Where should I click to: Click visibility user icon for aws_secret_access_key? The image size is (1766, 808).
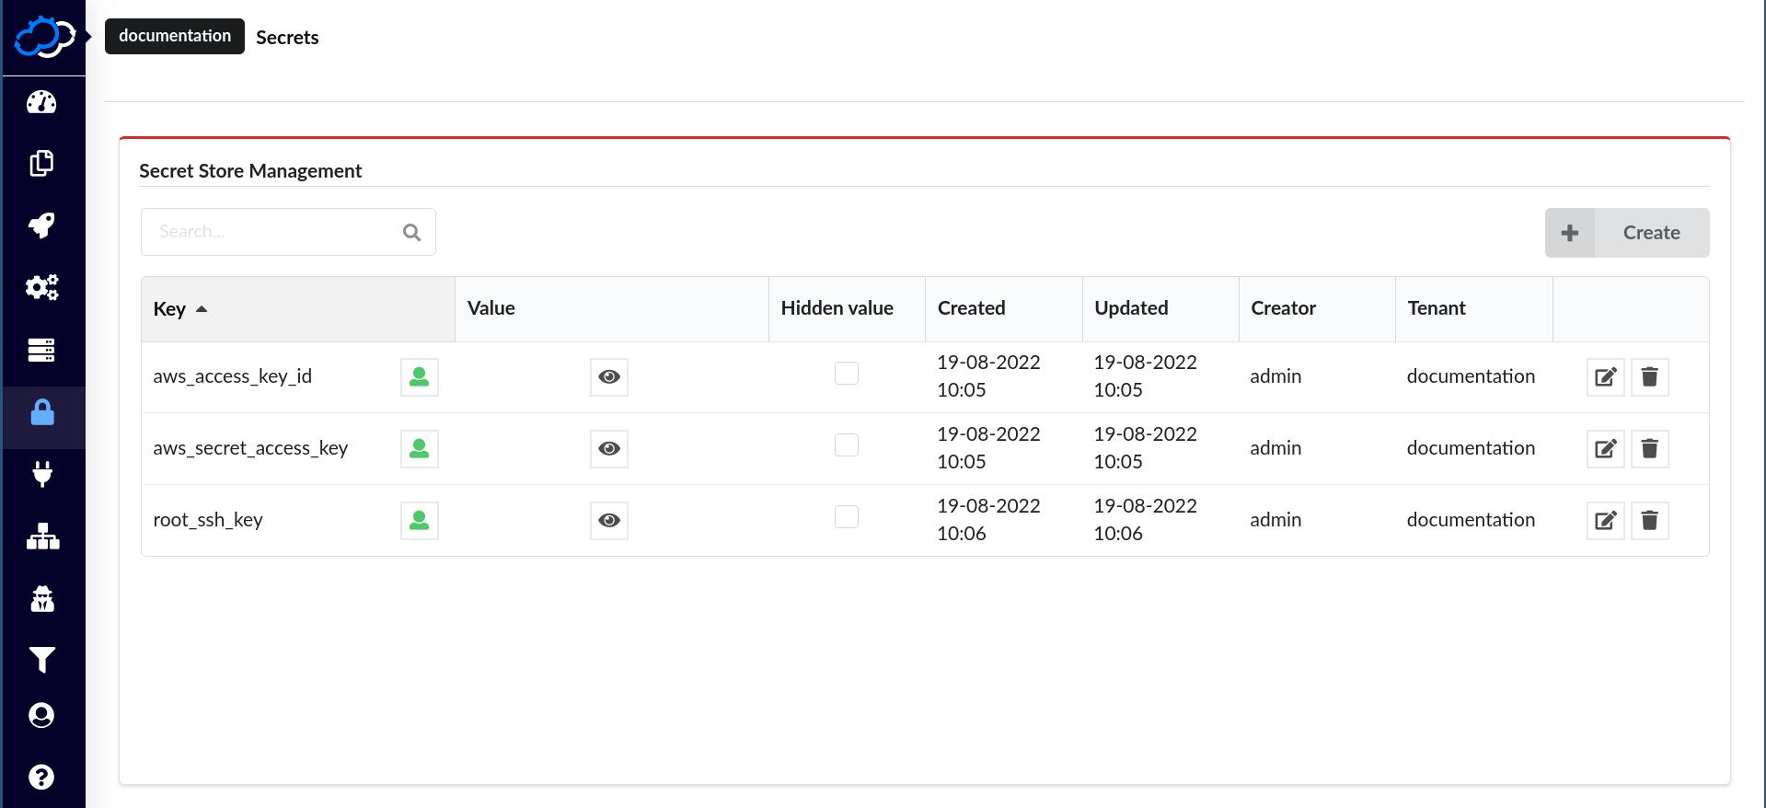click(x=420, y=449)
